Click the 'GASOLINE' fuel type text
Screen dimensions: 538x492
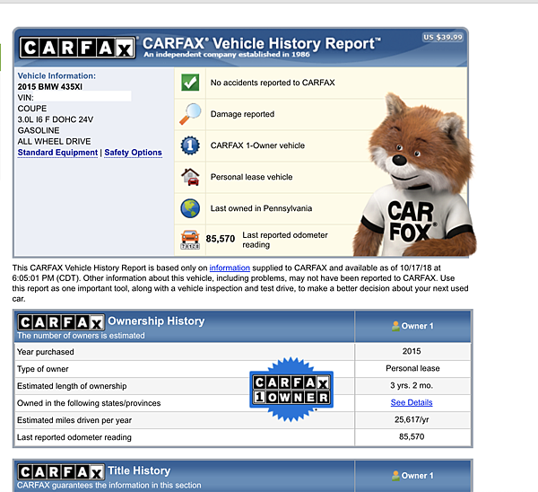coord(39,130)
